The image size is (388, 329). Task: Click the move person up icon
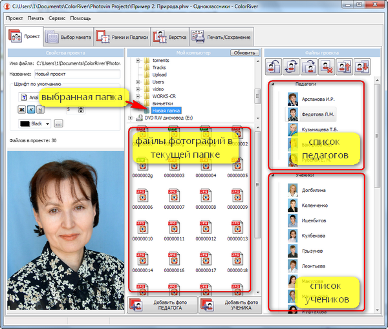click(x=345, y=67)
